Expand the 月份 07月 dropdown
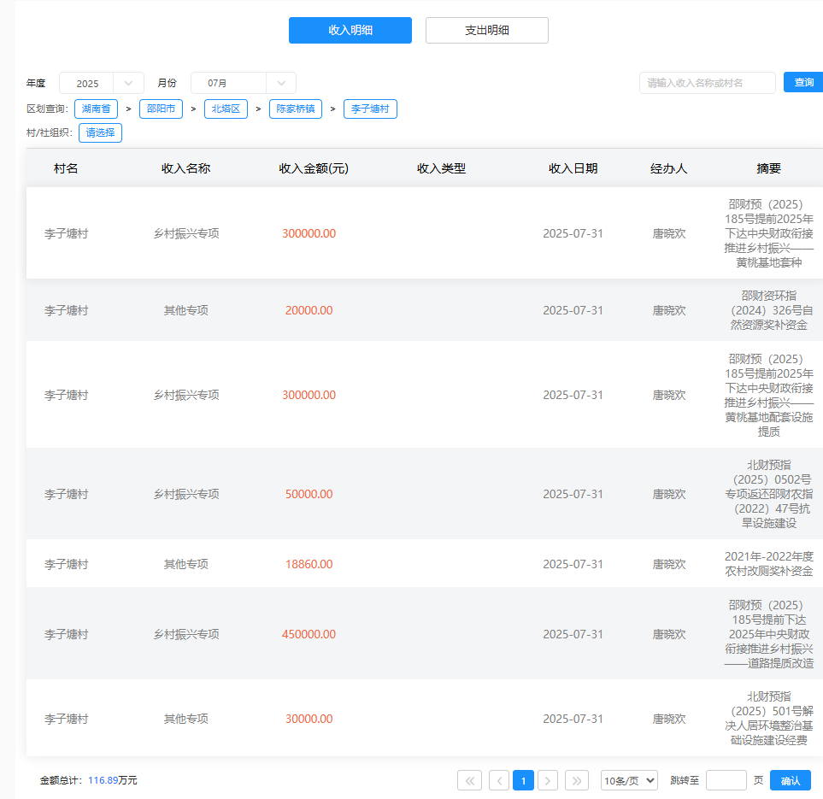Viewport: 823px width, 799px height. point(243,83)
